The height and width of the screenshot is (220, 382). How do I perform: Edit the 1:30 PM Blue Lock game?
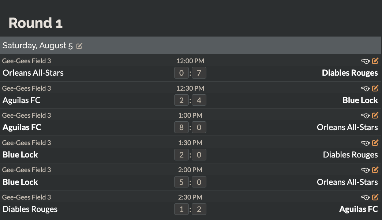coord(375,143)
